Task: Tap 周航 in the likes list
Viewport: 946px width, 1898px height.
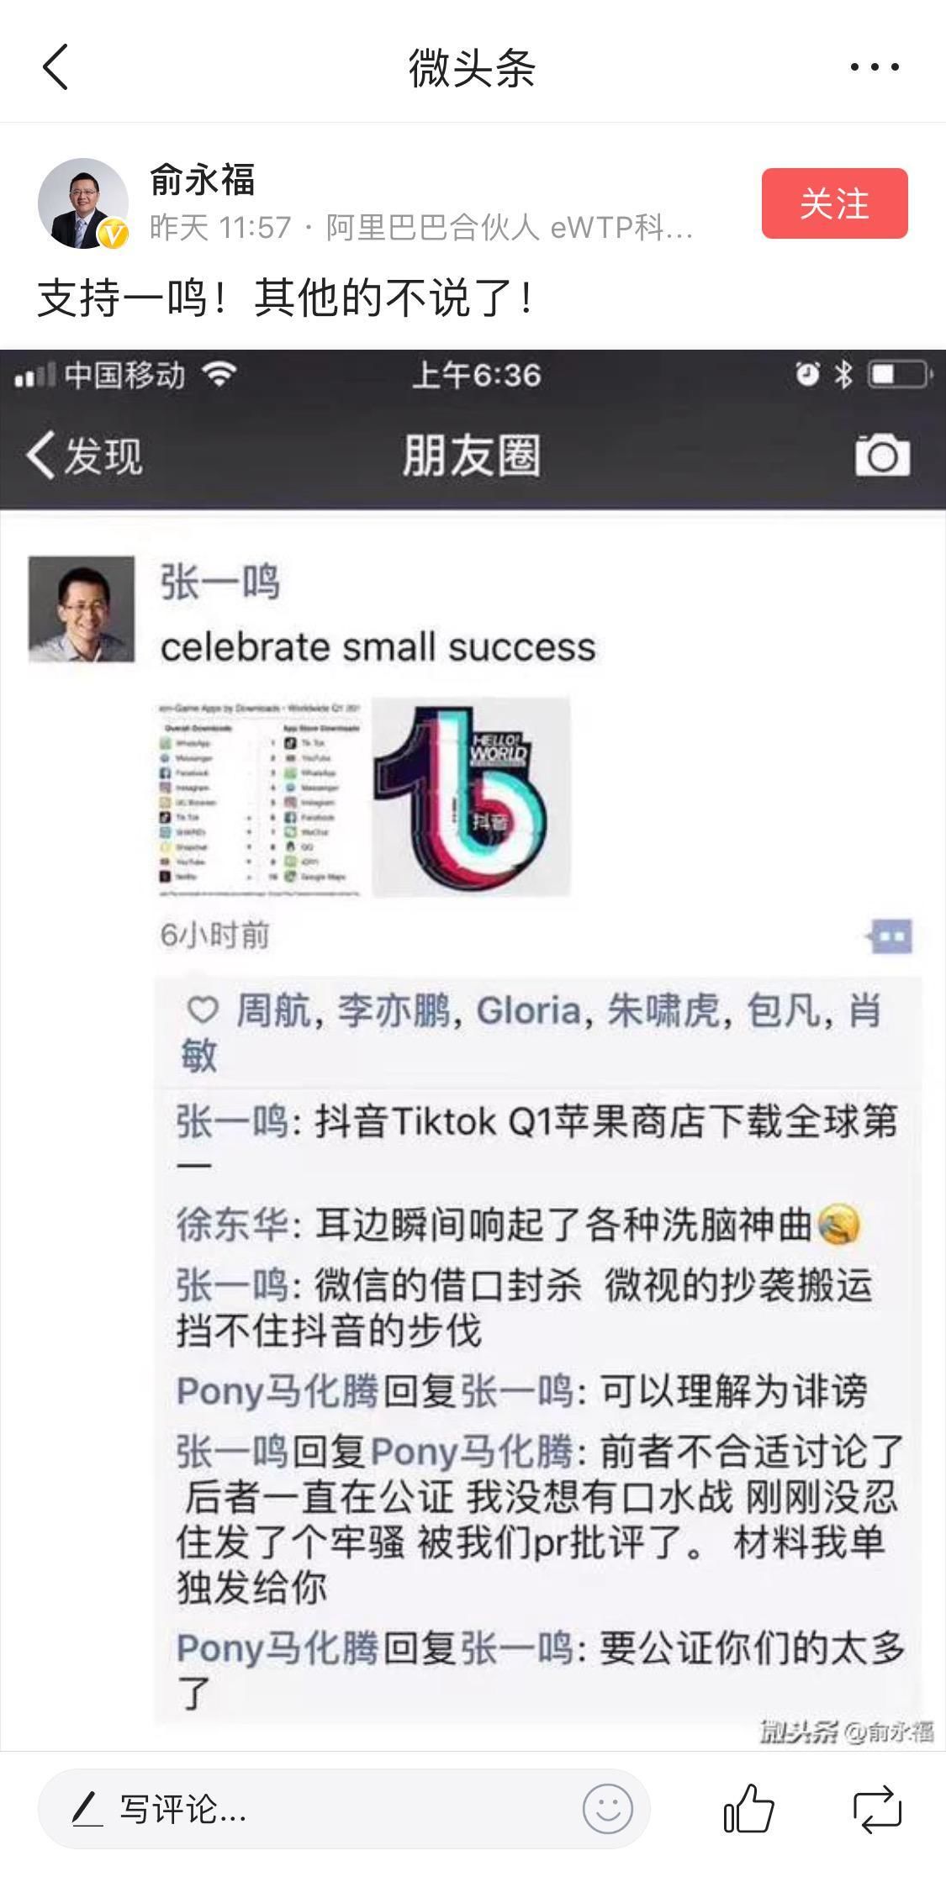Action: click(273, 1010)
